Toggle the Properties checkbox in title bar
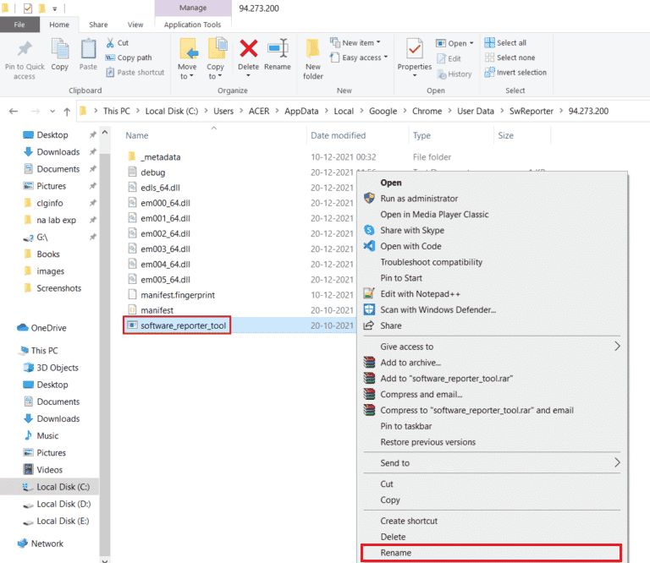Viewport: 650px width, 563px height. 28,8
